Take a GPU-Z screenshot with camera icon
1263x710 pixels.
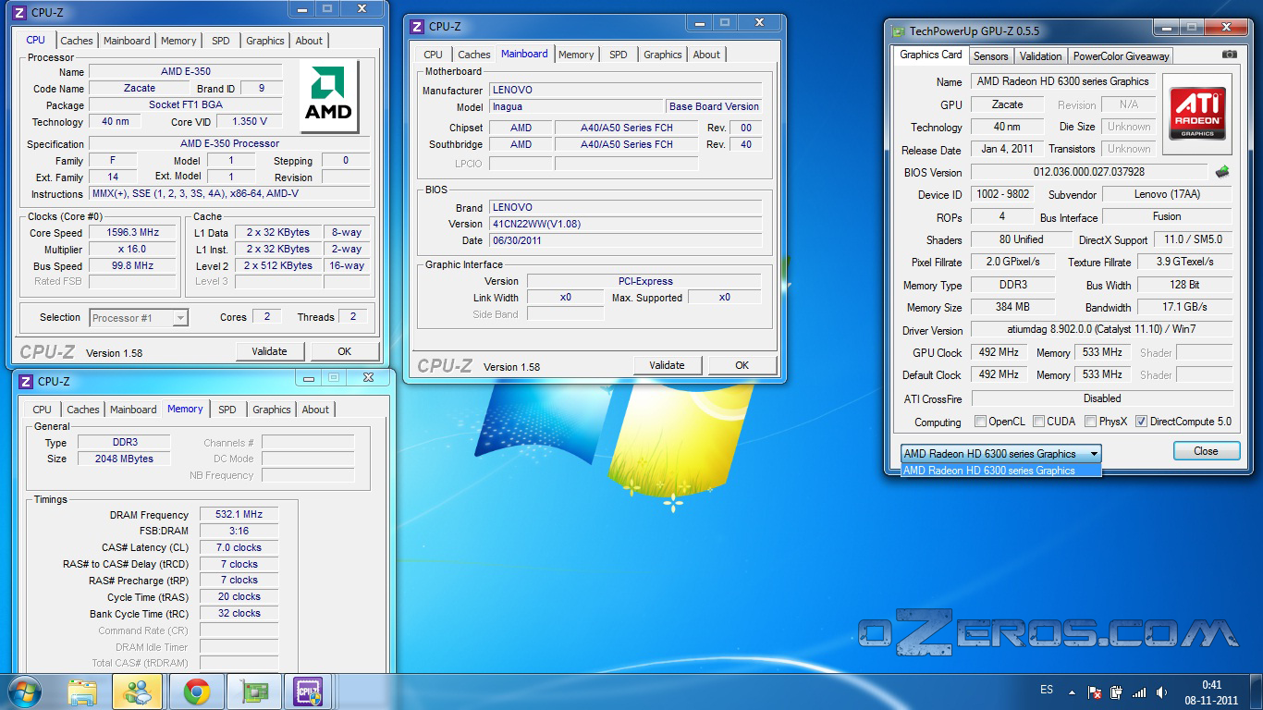click(x=1229, y=55)
